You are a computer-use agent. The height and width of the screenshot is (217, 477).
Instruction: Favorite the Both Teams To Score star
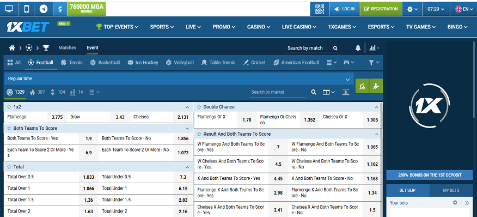9,128
